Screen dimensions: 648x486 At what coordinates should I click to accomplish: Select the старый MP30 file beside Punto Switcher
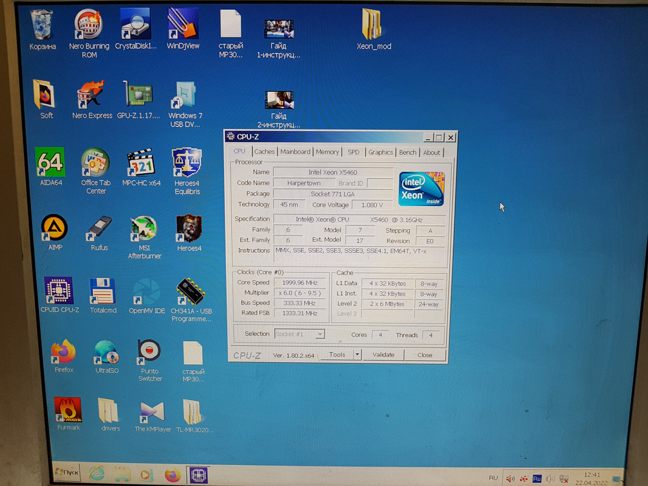[x=193, y=361]
